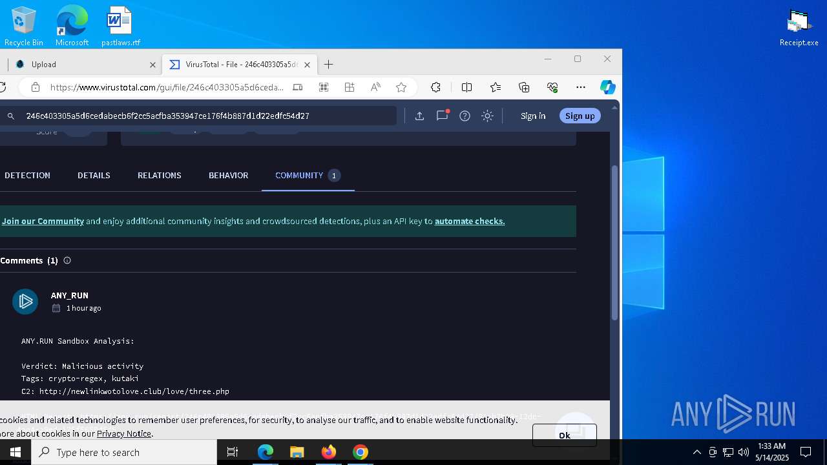This screenshot has width=827, height=465.
Task: Open the taskbar clock and date
Action: click(x=772, y=452)
